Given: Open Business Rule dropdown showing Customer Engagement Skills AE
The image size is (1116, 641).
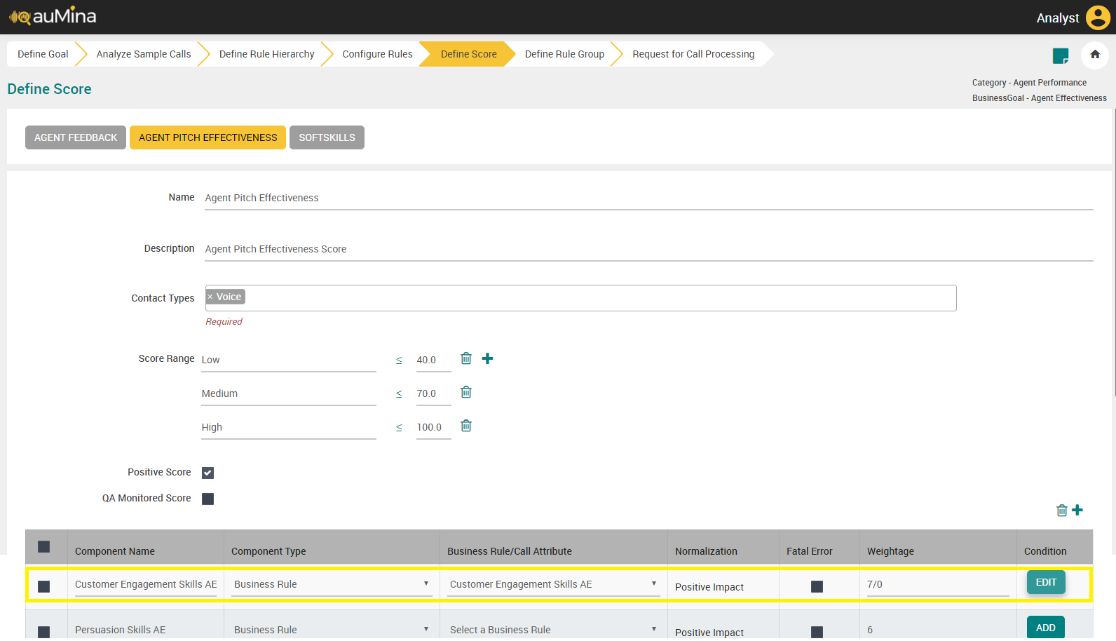Looking at the screenshot, I should 554,584.
